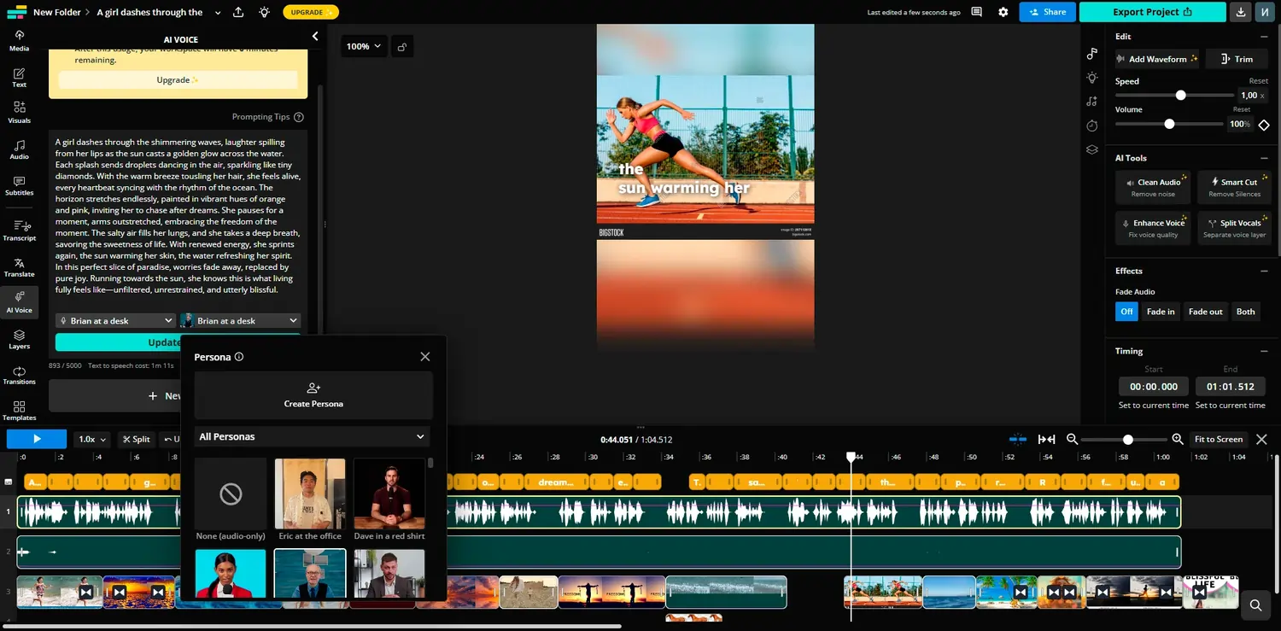Open the Templates sidebar panel

click(19, 411)
